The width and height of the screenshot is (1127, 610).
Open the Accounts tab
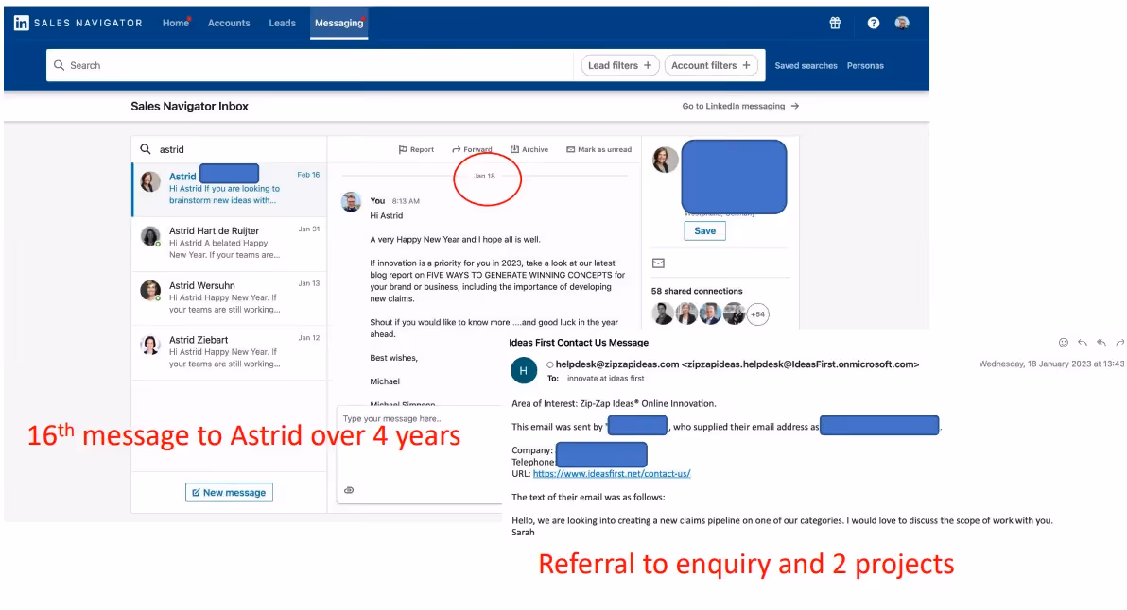(x=229, y=23)
